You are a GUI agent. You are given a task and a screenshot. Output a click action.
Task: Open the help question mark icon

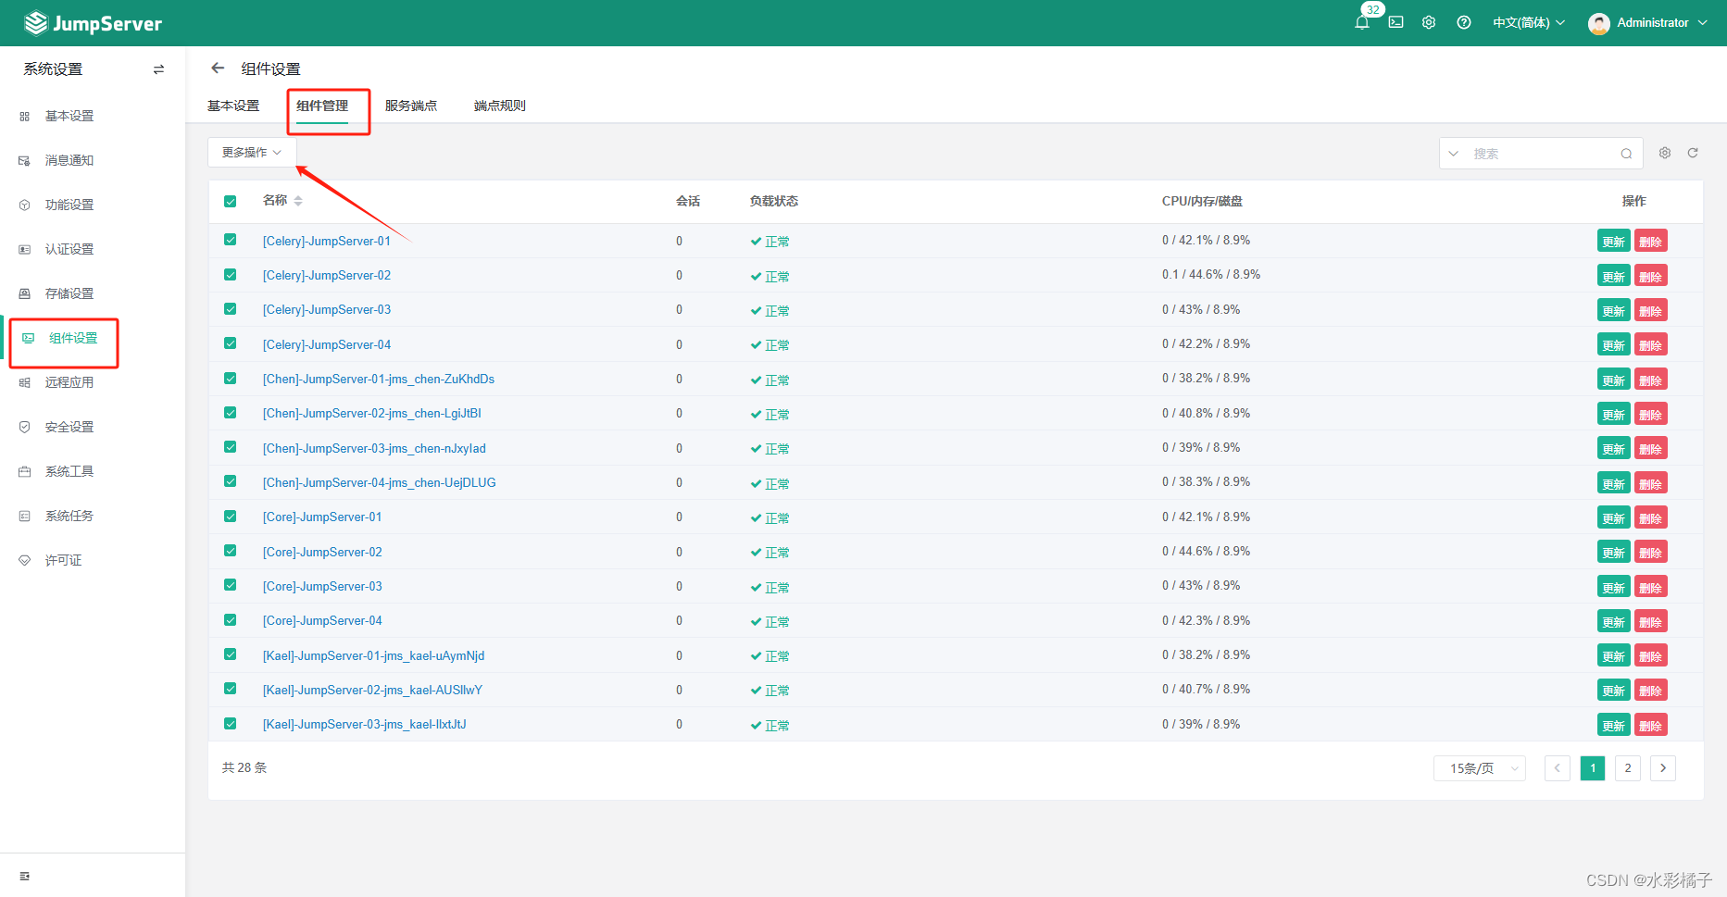click(1463, 22)
